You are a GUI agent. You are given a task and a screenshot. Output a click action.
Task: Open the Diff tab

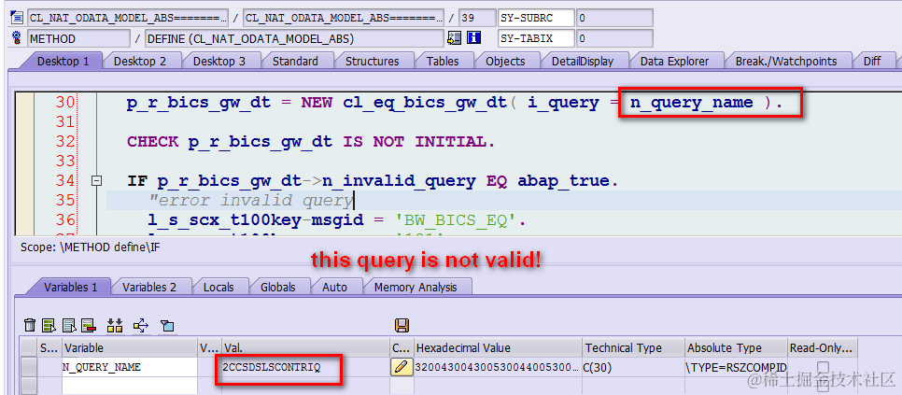[x=872, y=61]
